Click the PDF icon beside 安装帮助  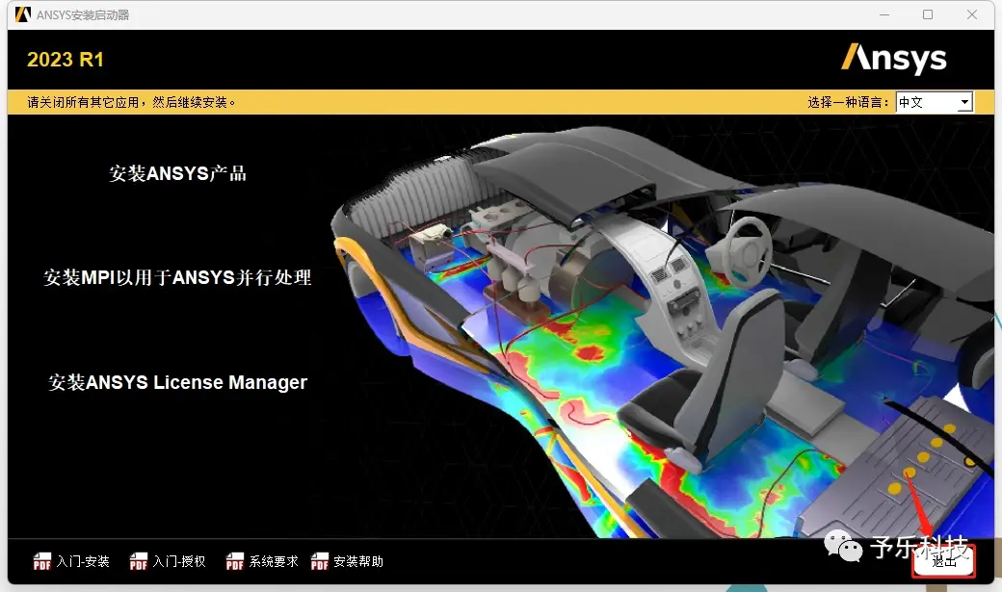coord(320,561)
